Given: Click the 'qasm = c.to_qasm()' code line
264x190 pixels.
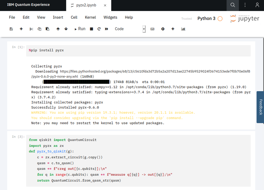Looking at the screenshot, I should coord(55,163).
